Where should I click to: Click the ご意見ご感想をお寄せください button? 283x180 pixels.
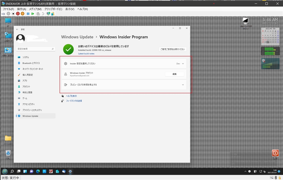tap(172, 49)
